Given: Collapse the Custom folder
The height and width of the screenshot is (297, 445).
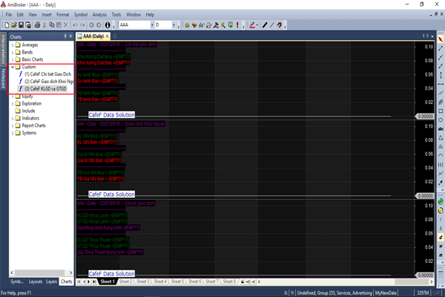Looking at the screenshot, I should coord(13,67).
